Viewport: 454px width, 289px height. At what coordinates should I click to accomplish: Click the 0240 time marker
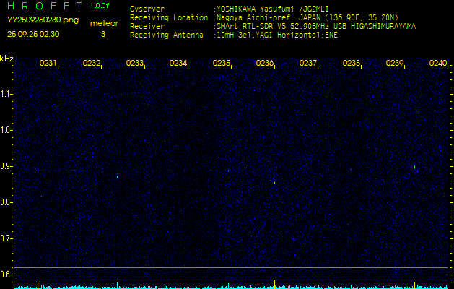point(438,63)
